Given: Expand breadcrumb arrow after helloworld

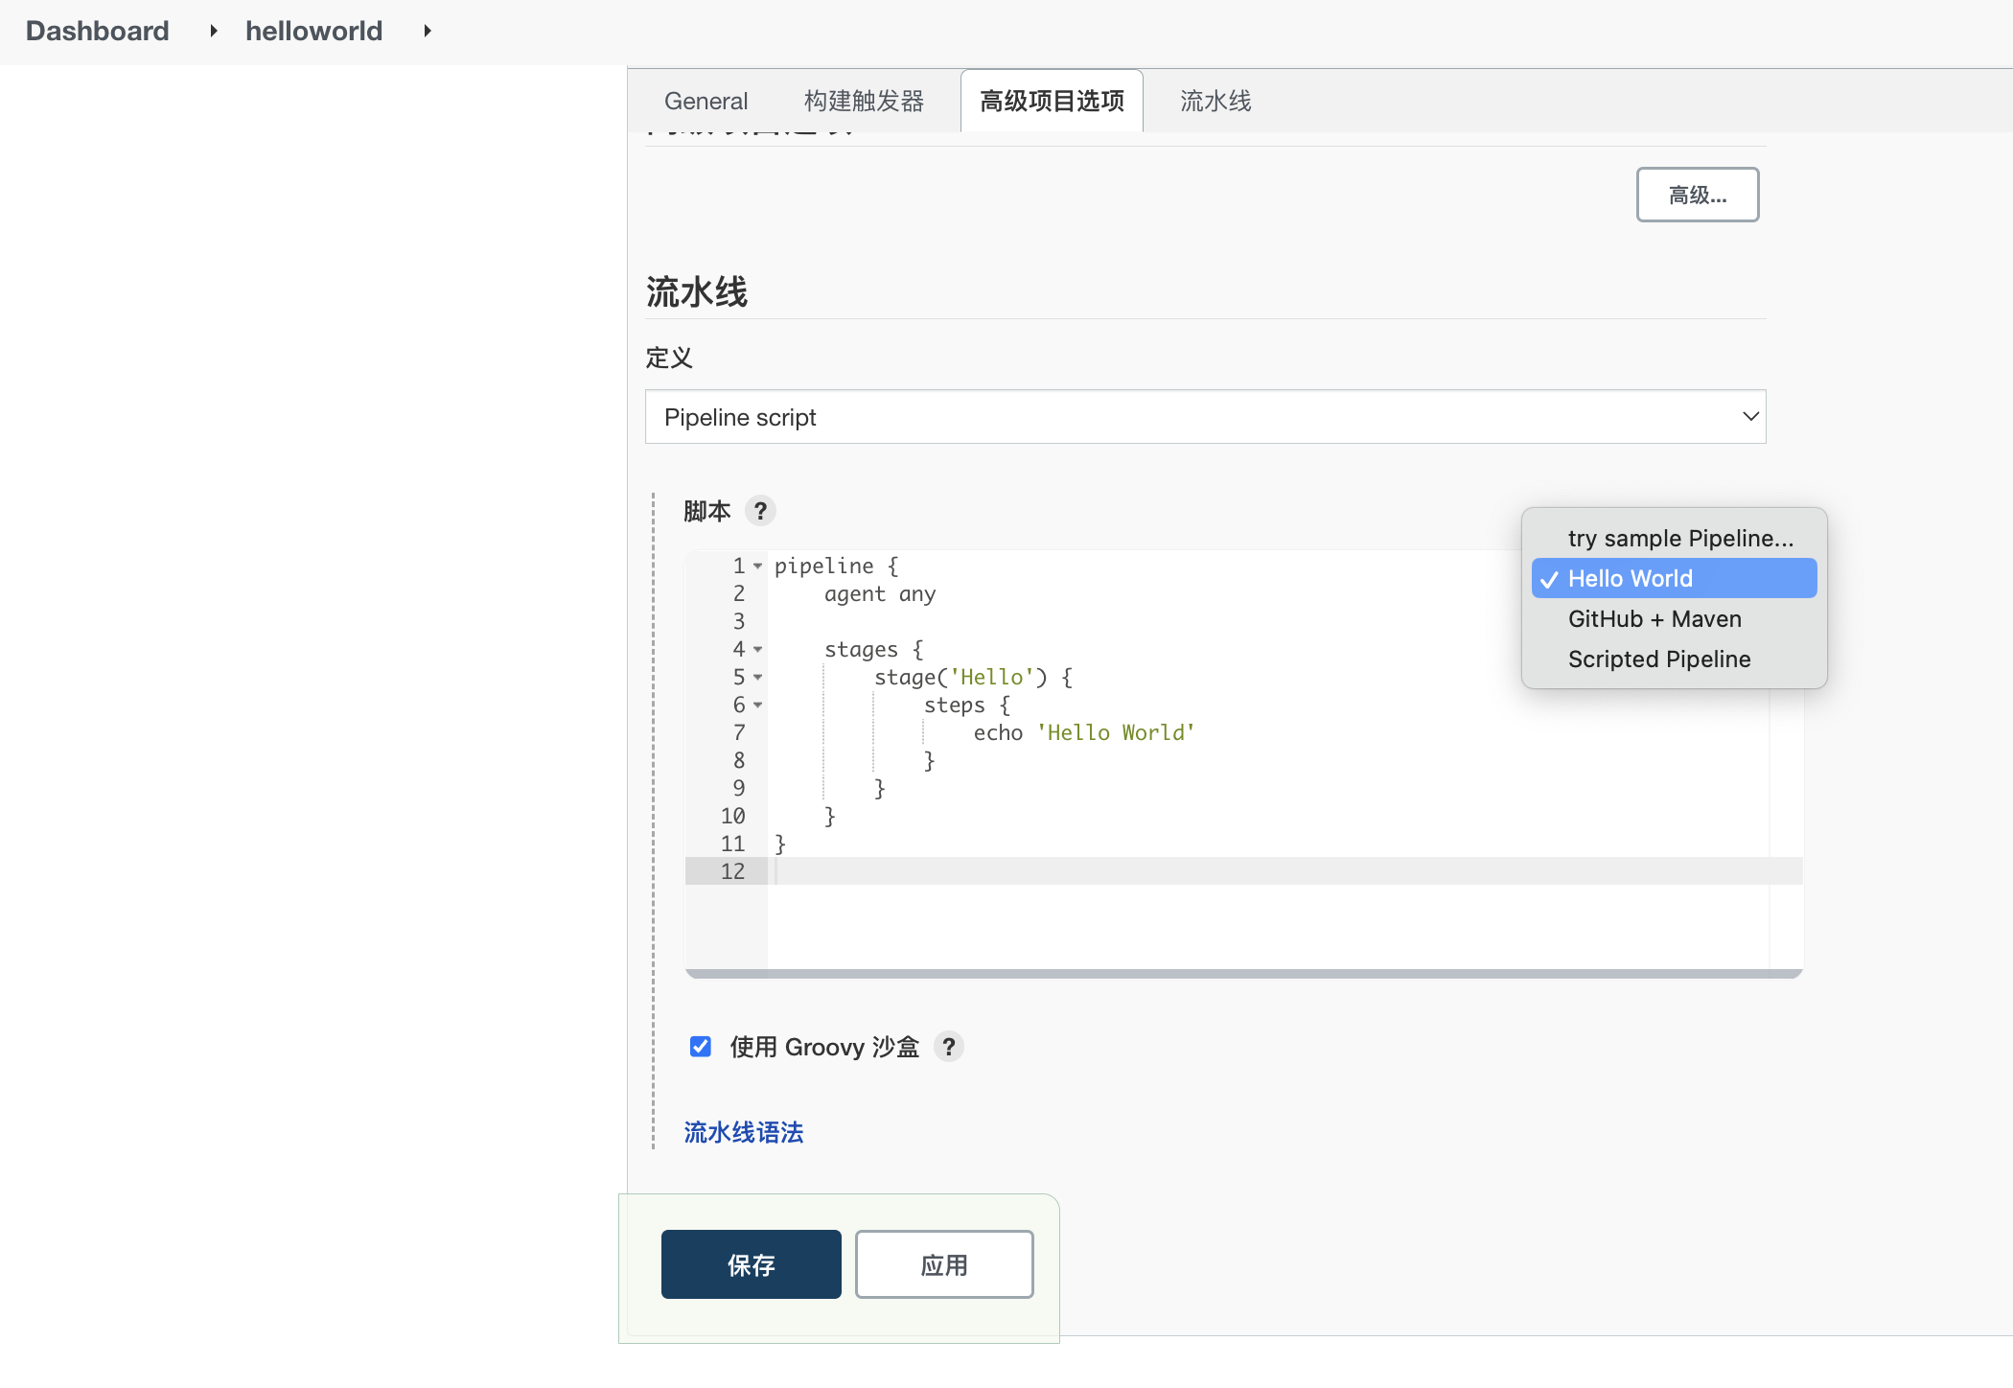Looking at the screenshot, I should pyautogui.click(x=427, y=31).
